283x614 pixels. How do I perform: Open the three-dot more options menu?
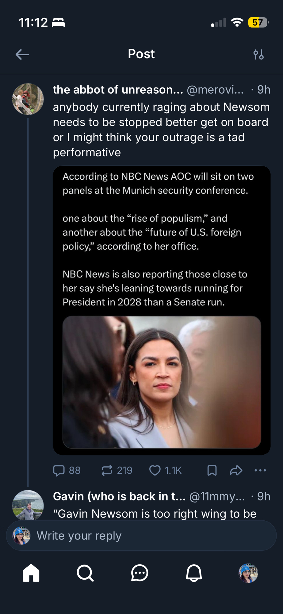tap(260, 470)
